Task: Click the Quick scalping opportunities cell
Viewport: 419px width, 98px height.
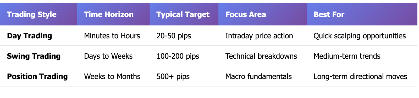Action: 360,36
